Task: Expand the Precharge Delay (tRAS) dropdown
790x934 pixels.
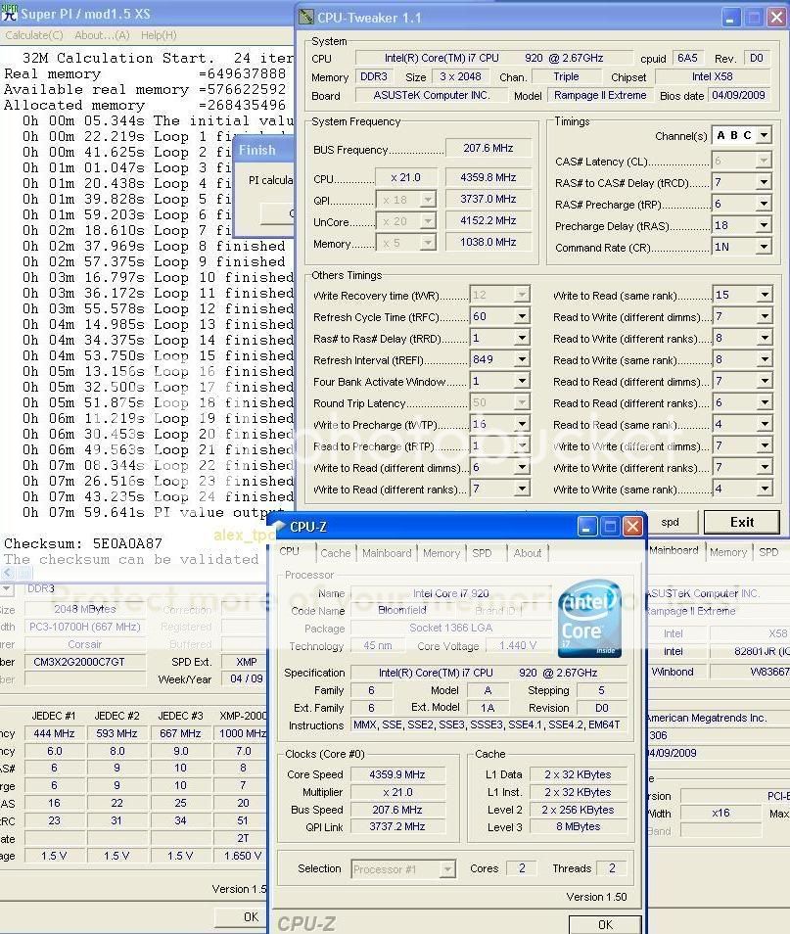Action: [764, 225]
